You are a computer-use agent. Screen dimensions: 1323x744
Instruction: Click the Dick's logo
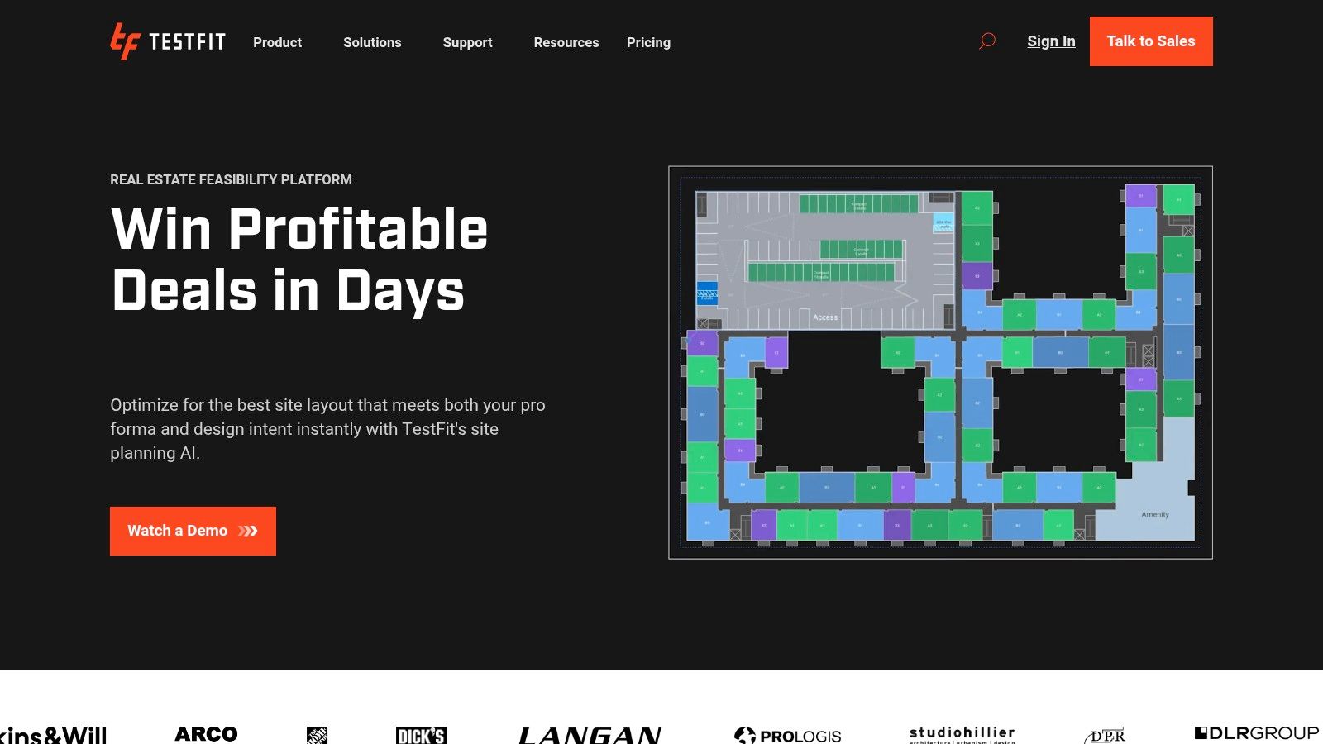421,735
